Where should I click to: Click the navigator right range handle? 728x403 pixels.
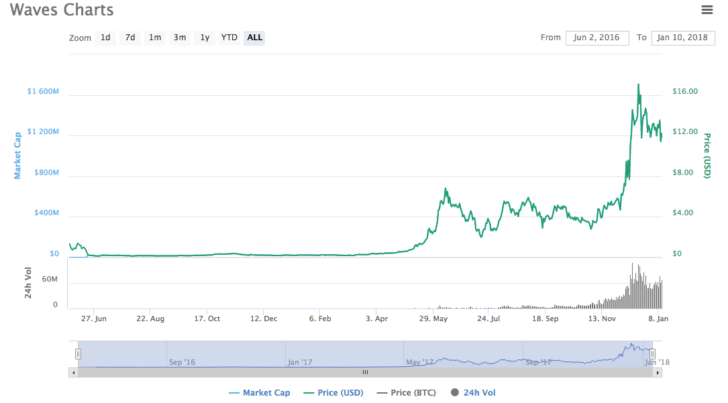pyautogui.click(x=652, y=354)
